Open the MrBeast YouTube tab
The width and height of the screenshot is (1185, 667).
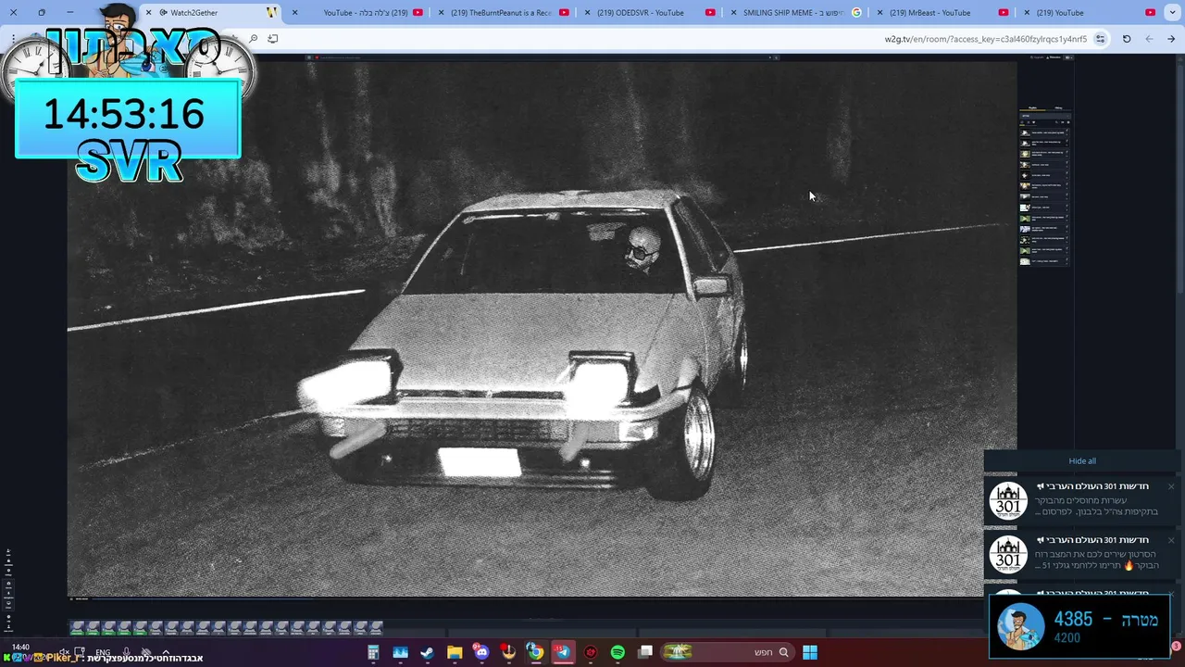click(x=942, y=13)
